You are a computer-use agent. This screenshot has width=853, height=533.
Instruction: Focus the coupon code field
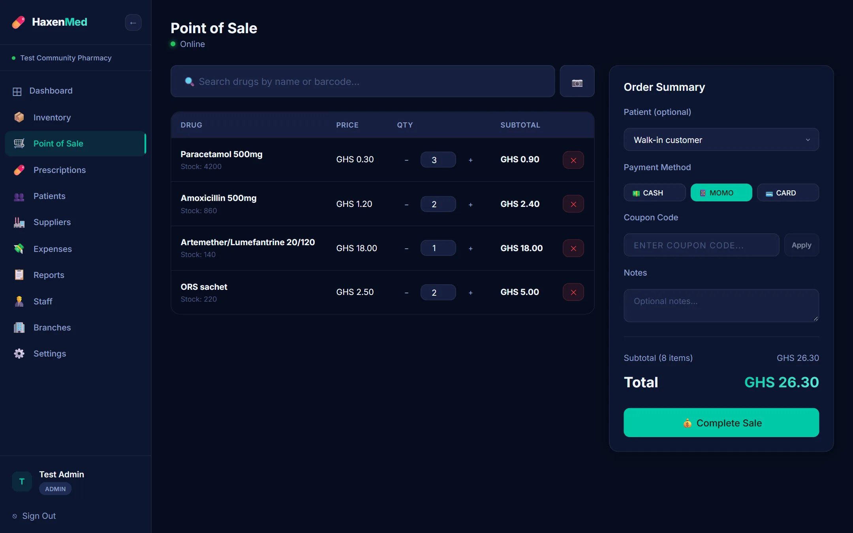tap(701, 245)
